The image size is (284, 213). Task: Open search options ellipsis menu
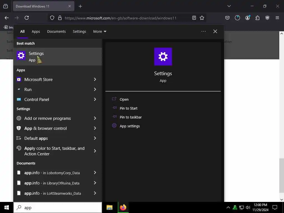point(204,32)
